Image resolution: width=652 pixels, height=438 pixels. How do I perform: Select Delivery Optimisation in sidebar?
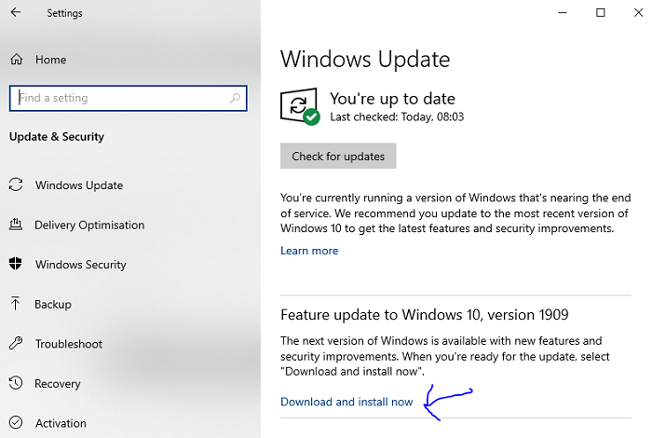[x=89, y=226]
